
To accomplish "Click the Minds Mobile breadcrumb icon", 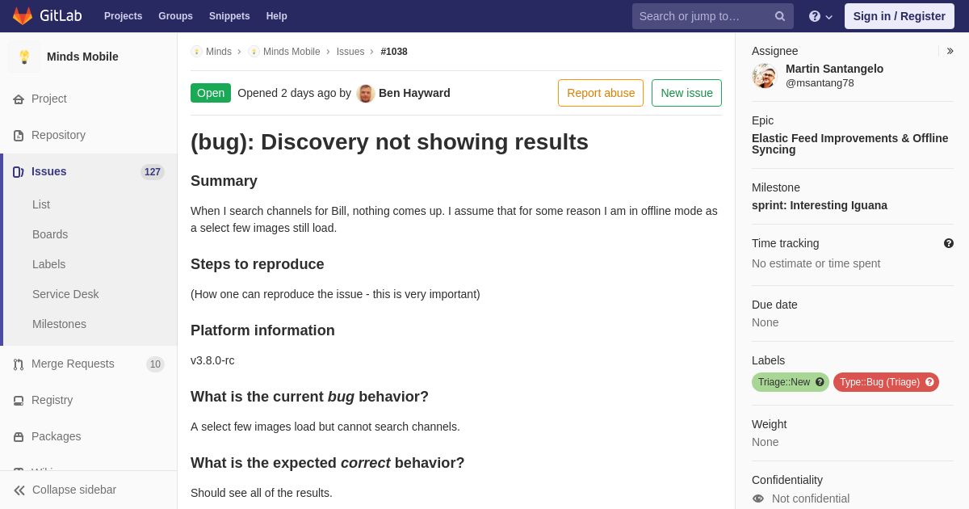I will pos(254,52).
